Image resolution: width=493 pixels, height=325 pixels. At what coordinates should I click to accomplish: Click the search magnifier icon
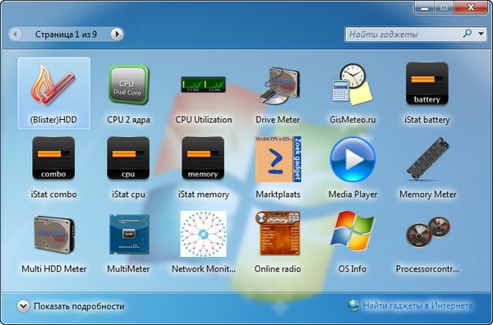468,34
